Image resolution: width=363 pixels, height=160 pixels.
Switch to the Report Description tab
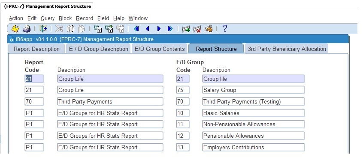click(36, 49)
